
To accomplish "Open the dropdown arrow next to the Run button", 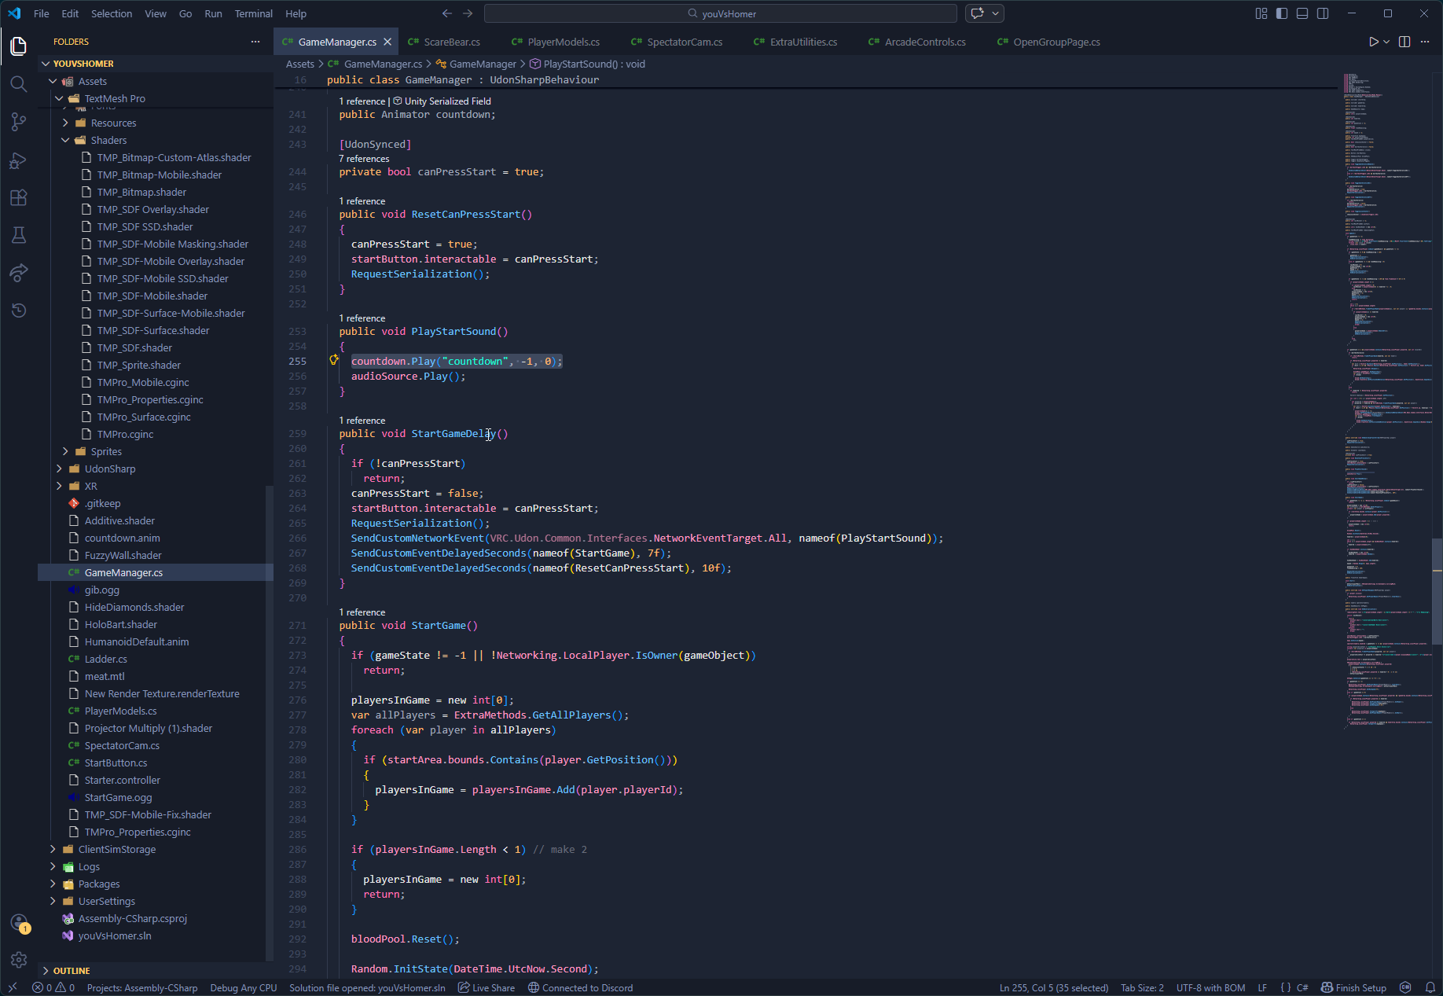I will pyautogui.click(x=1386, y=42).
